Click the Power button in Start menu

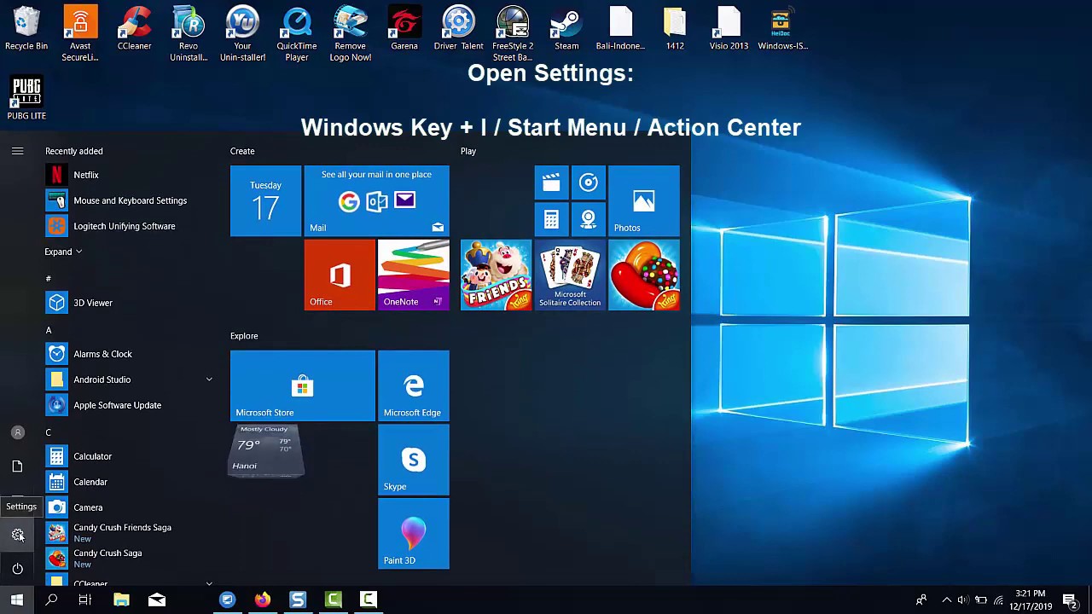click(17, 568)
